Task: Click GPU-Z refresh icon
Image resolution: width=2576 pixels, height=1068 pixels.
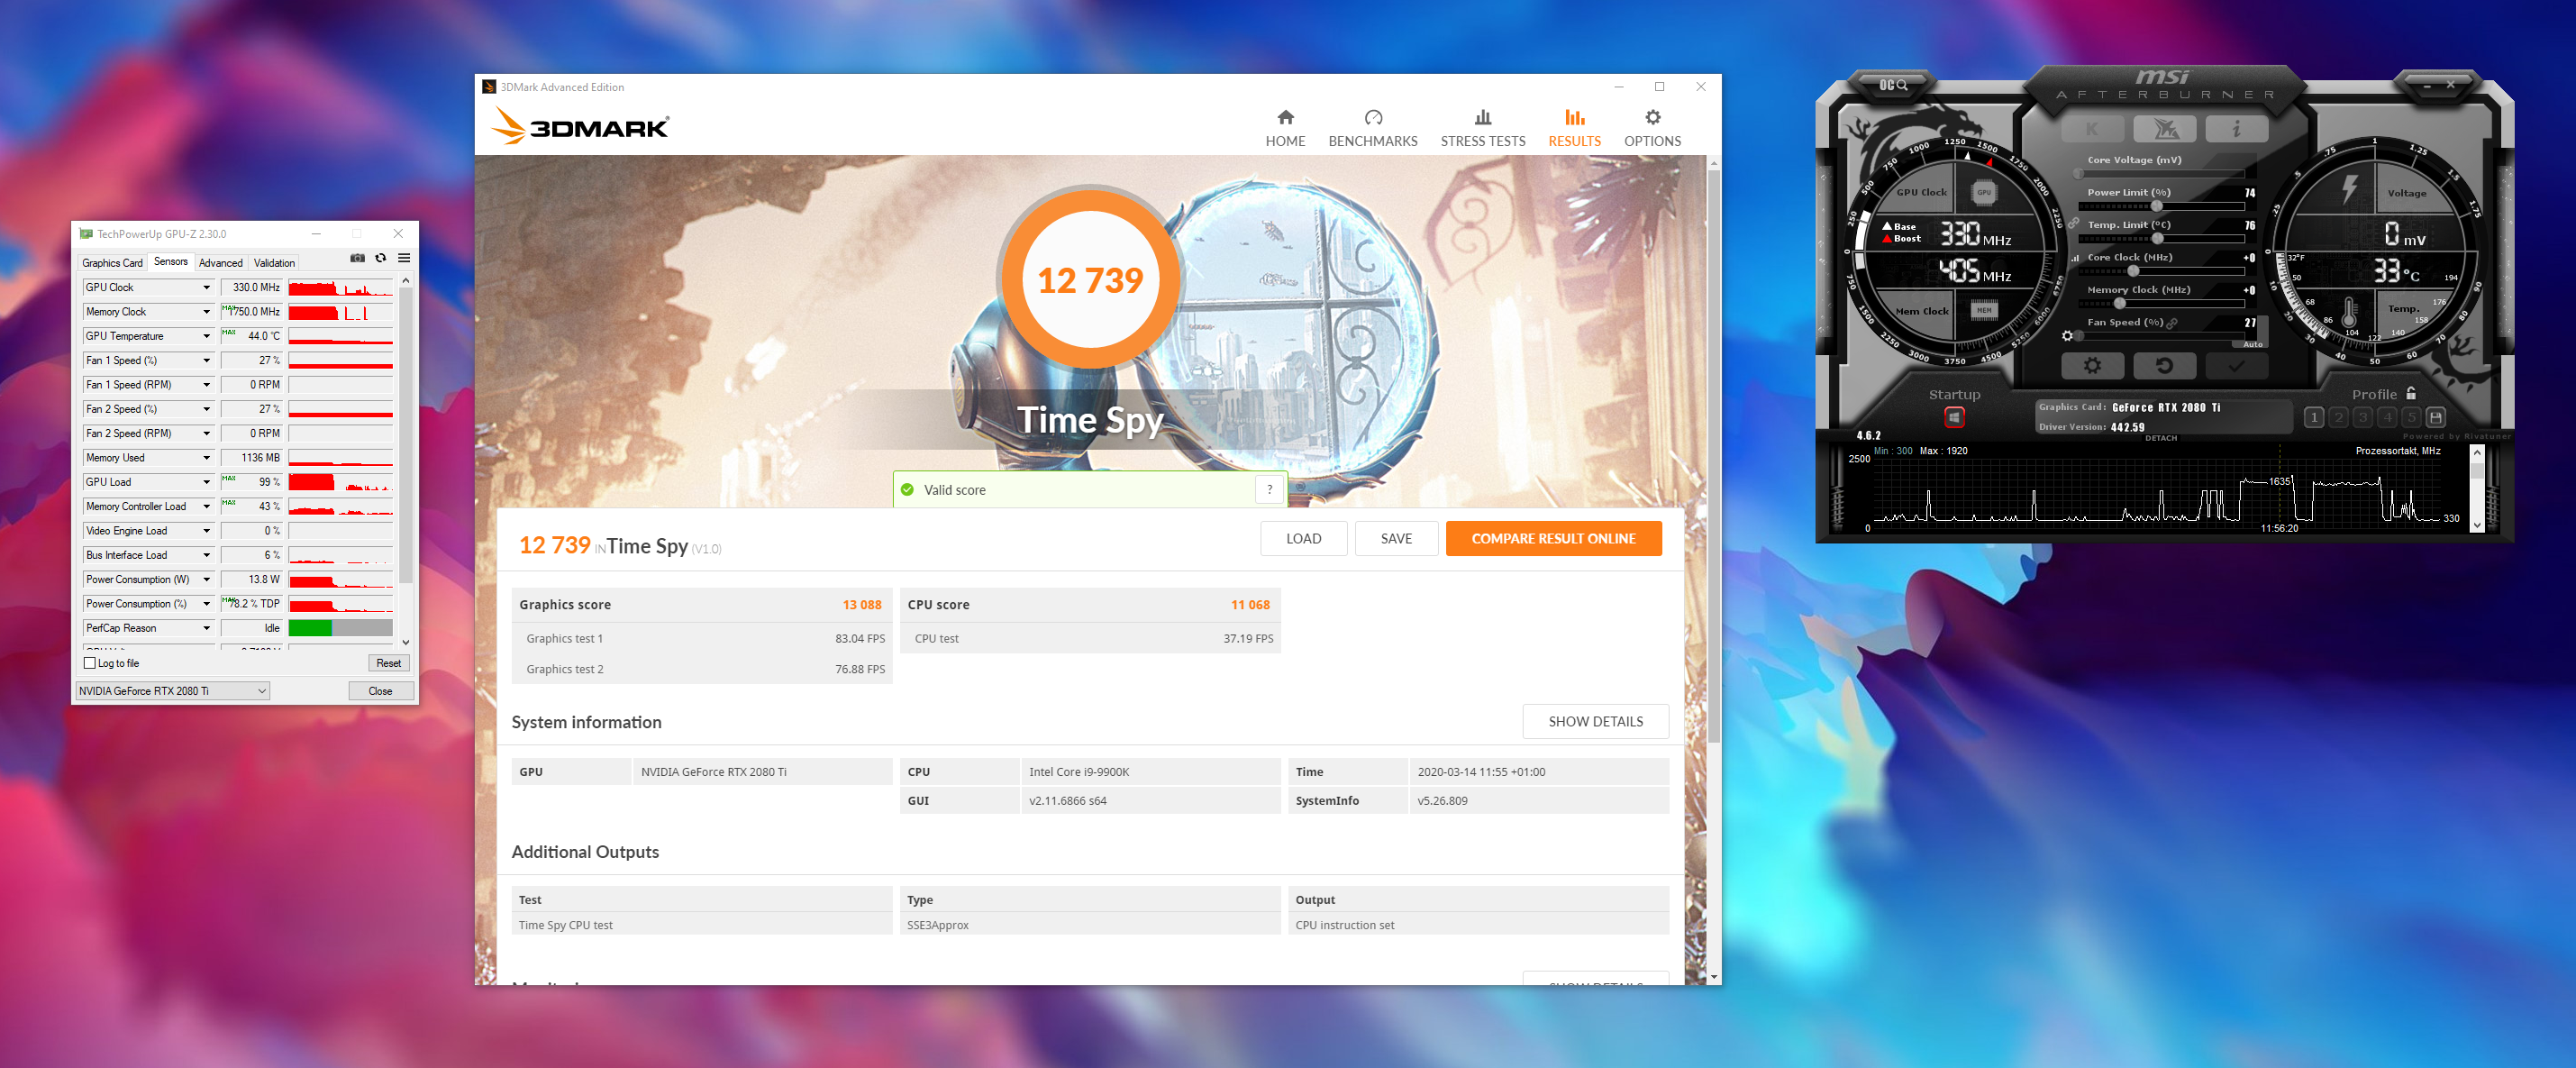Action: click(381, 258)
